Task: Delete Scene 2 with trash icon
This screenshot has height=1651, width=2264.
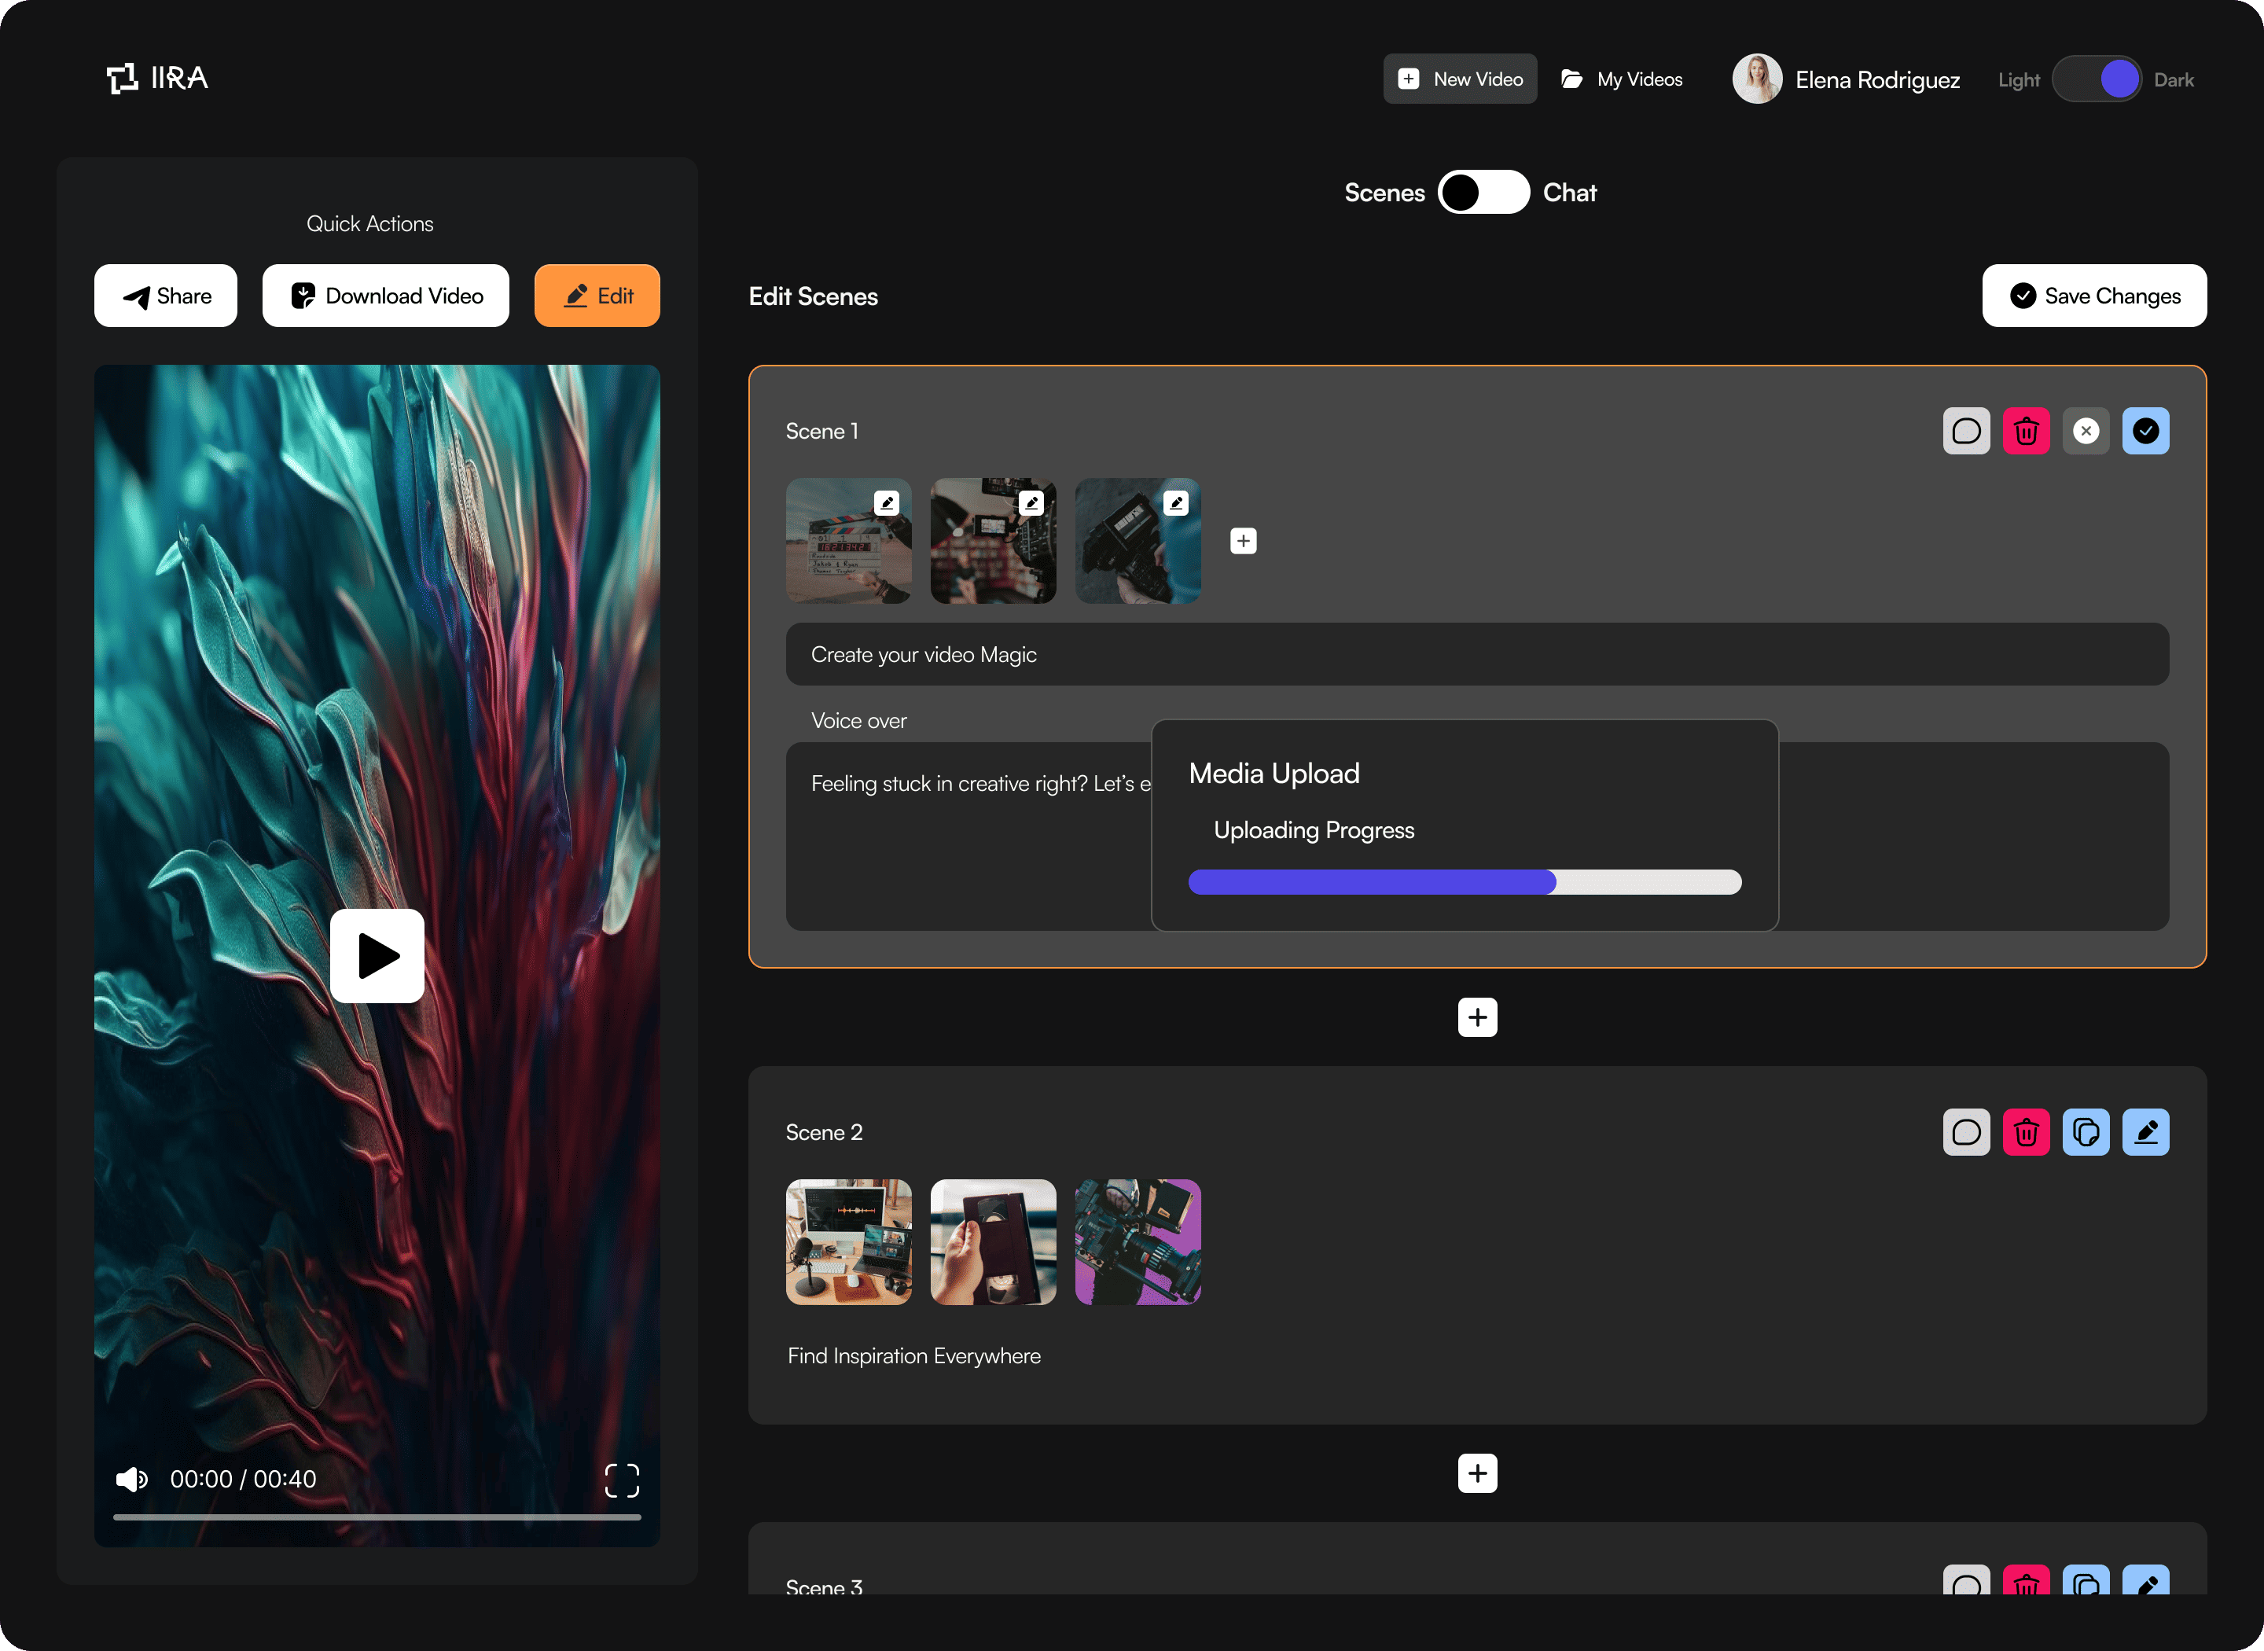Action: 2027,1132
